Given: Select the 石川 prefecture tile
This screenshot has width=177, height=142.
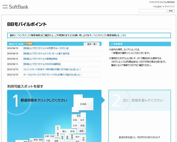Looking at the screenshot, I should click(x=58, y=128).
